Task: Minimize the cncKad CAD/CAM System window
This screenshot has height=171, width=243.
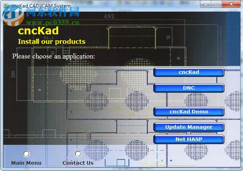Action: click(x=205, y=4)
